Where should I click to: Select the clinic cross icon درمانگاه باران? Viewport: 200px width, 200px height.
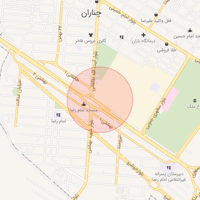click(143, 35)
